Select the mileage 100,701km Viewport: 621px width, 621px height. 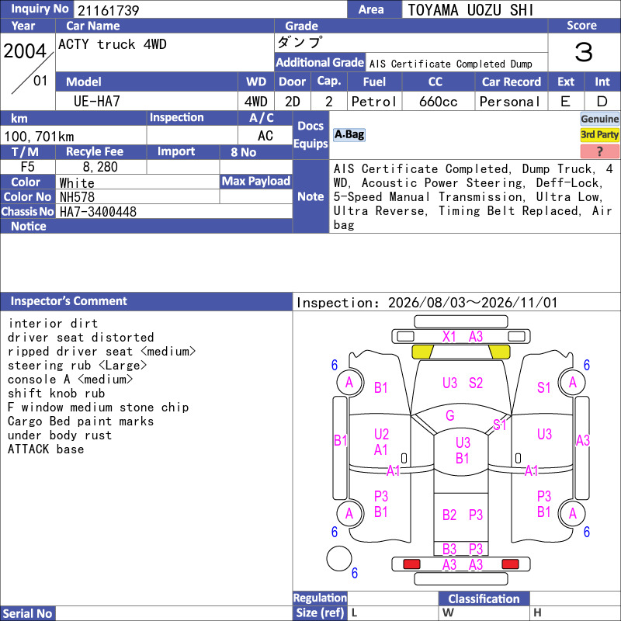[x=39, y=137]
